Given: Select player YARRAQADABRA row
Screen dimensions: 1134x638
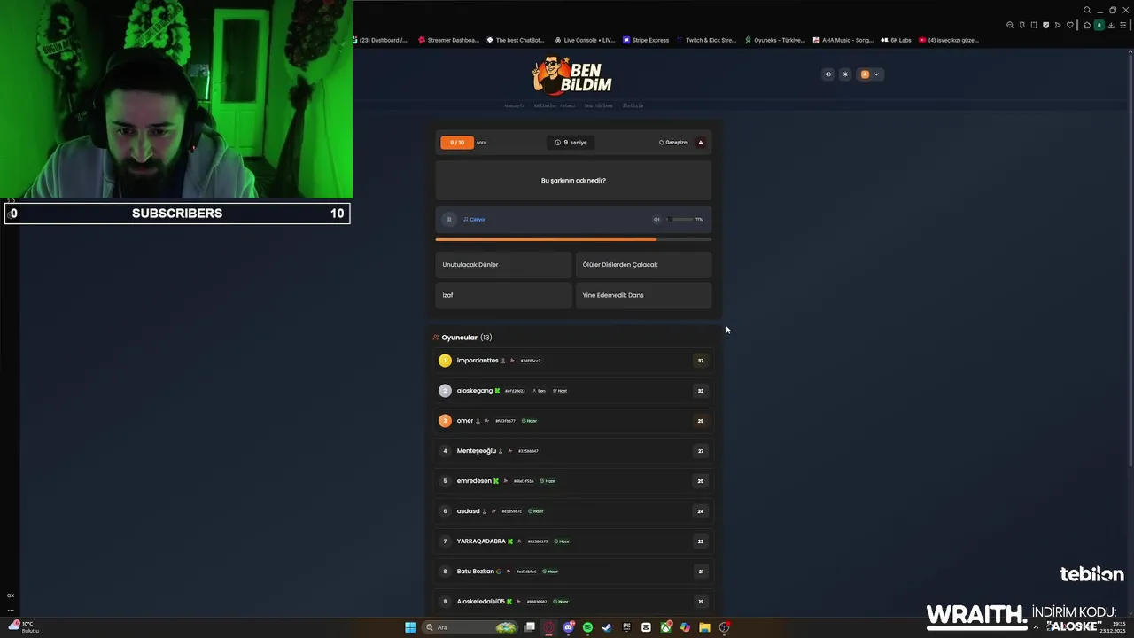Looking at the screenshot, I should 573,541.
